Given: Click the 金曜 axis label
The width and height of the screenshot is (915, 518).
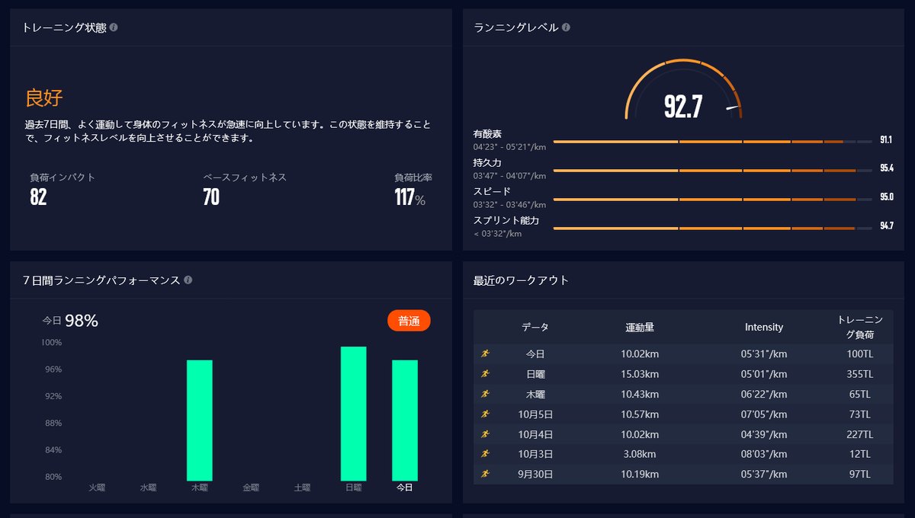Looking at the screenshot, I should tap(251, 488).
